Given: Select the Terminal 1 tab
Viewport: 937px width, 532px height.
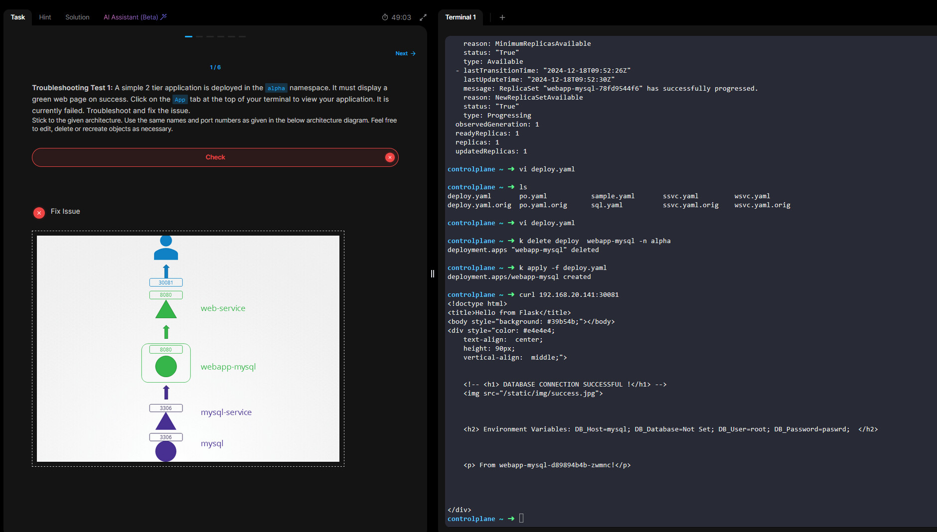Looking at the screenshot, I should click(x=460, y=17).
